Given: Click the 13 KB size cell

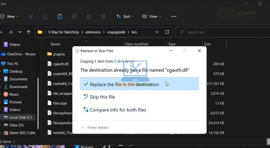Looking at the screenshot, I should 220,103.
